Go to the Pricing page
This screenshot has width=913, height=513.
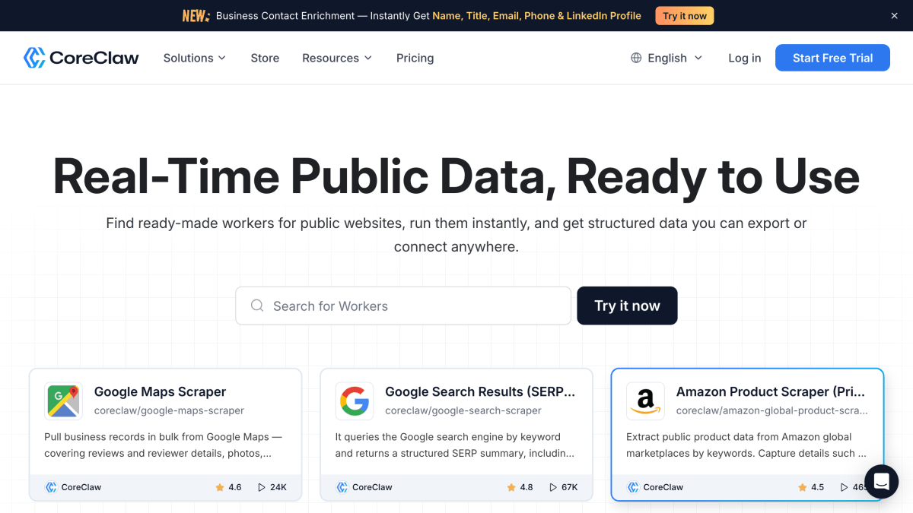(x=415, y=58)
